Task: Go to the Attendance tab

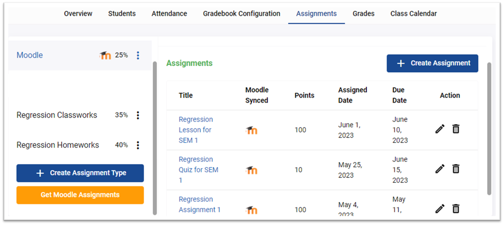Action: pos(169,14)
